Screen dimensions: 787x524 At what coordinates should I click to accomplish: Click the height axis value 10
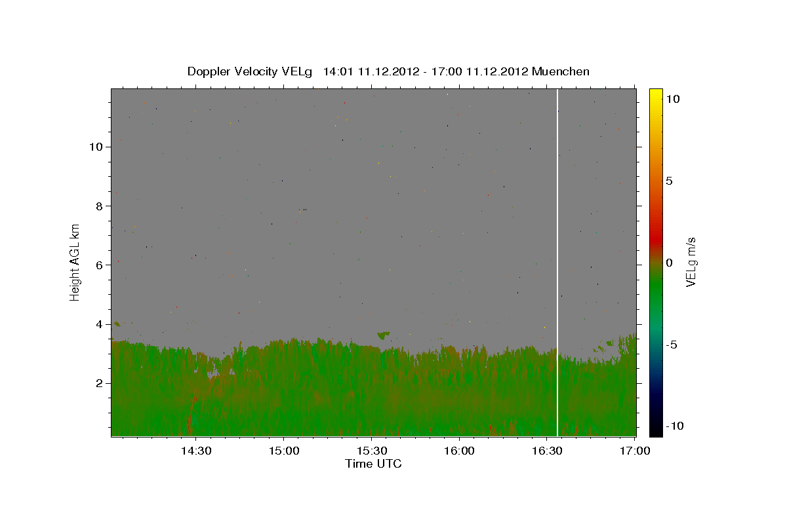pyautogui.click(x=98, y=147)
